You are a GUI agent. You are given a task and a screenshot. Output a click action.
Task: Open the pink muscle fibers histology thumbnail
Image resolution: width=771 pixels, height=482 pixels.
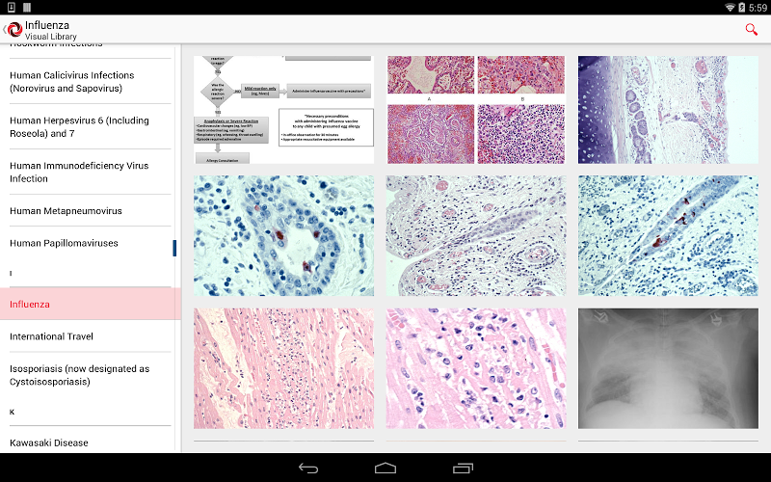pos(283,368)
